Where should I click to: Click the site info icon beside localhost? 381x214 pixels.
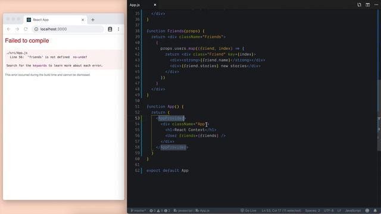36,29
